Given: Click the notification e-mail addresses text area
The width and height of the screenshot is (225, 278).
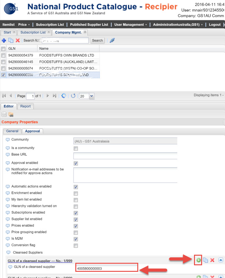Looking at the screenshot, I should point(125,175).
